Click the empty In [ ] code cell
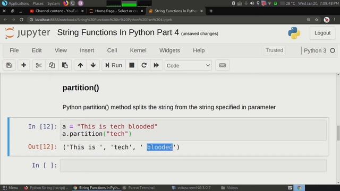The width and height of the screenshot is (340, 191). tap(193, 166)
